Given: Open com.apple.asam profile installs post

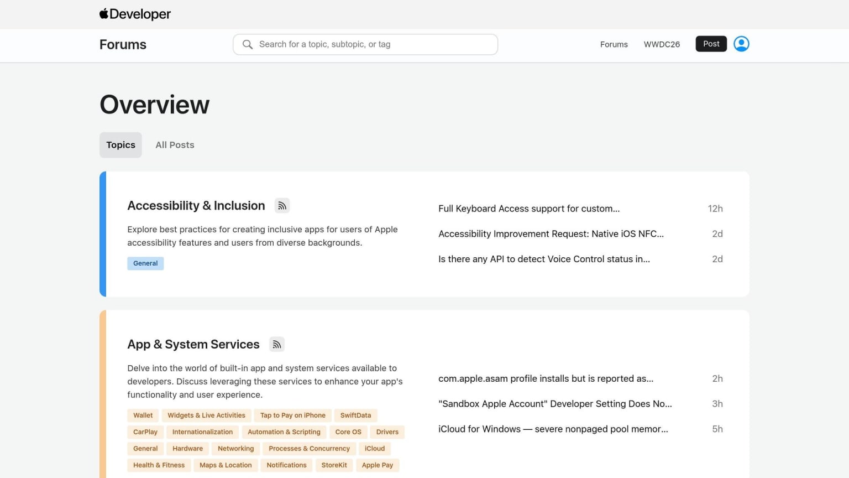Looking at the screenshot, I should 546,378.
